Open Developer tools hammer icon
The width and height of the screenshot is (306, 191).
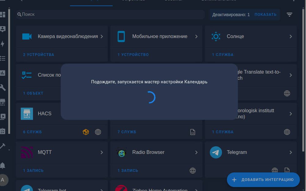[2, 146]
